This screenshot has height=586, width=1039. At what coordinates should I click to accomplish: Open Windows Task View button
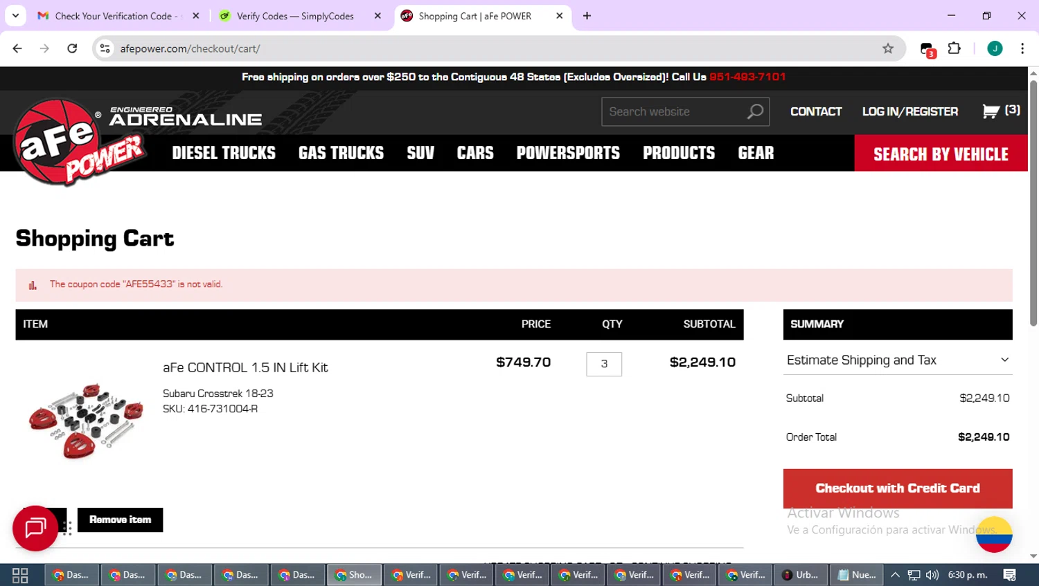(x=20, y=575)
